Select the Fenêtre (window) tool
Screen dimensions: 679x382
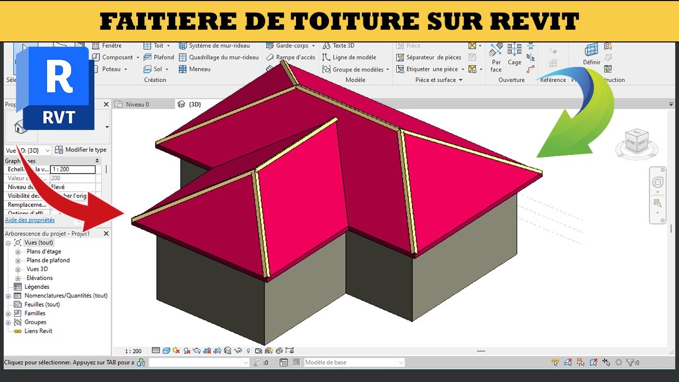click(107, 46)
